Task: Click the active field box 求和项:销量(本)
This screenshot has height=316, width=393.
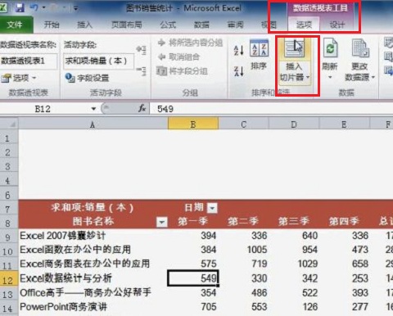Action: coord(98,61)
